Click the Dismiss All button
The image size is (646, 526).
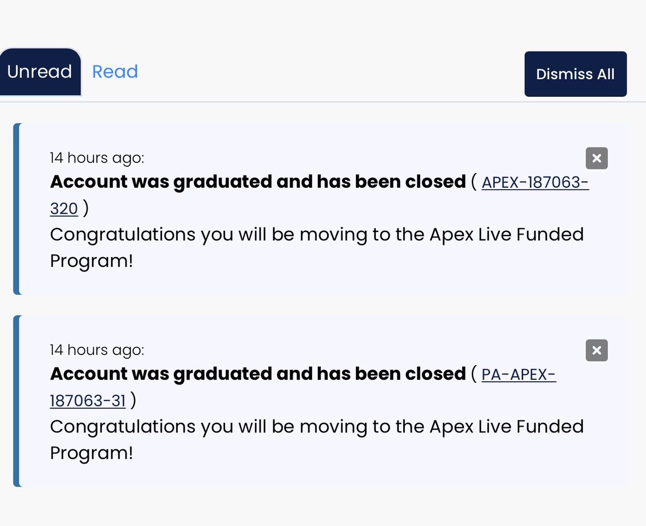click(x=575, y=74)
